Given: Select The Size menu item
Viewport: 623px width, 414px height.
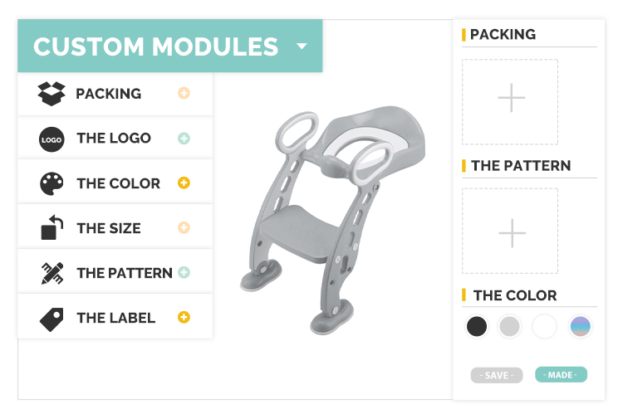Looking at the screenshot, I should pos(109,228).
